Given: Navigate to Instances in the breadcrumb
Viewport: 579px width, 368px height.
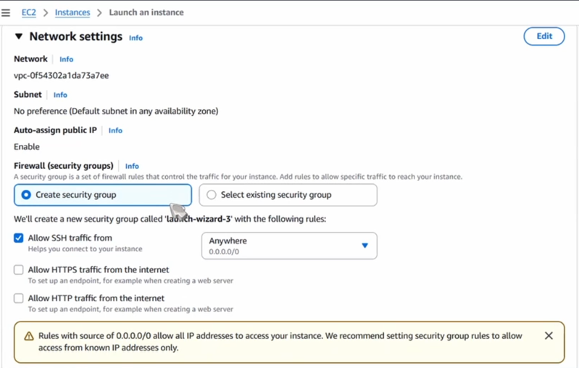Looking at the screenshot, I should pyautogui.click(x=72, y=12).
